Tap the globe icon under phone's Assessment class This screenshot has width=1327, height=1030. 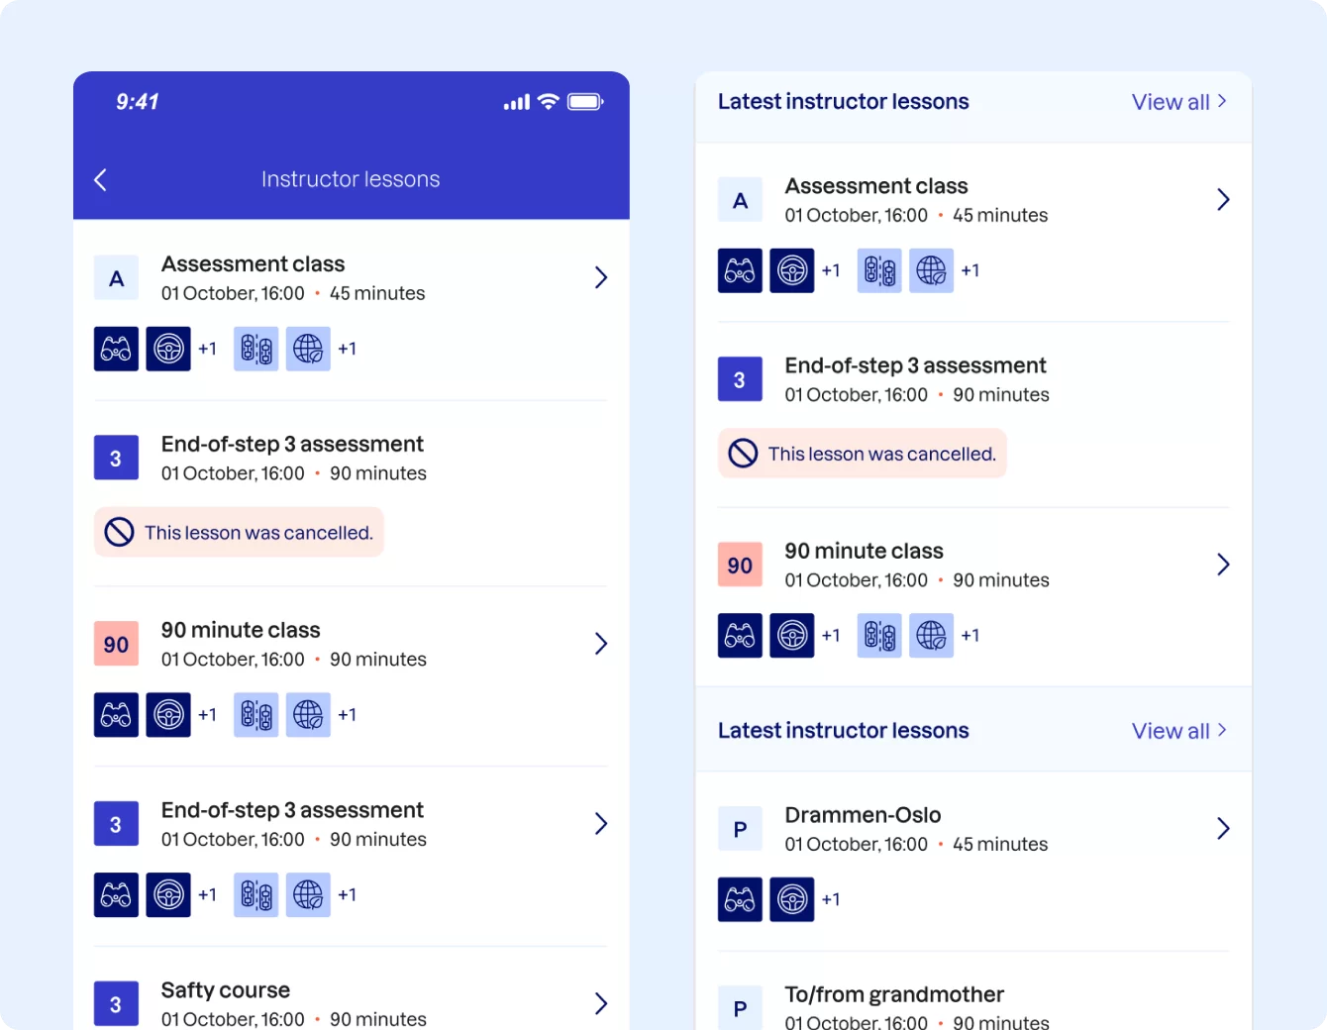pos(308,349)
